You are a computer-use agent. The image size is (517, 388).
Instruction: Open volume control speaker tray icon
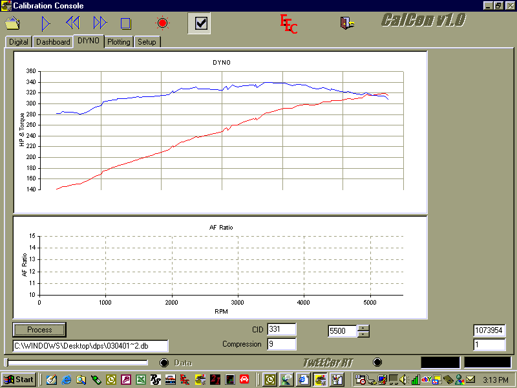[403, 380]
